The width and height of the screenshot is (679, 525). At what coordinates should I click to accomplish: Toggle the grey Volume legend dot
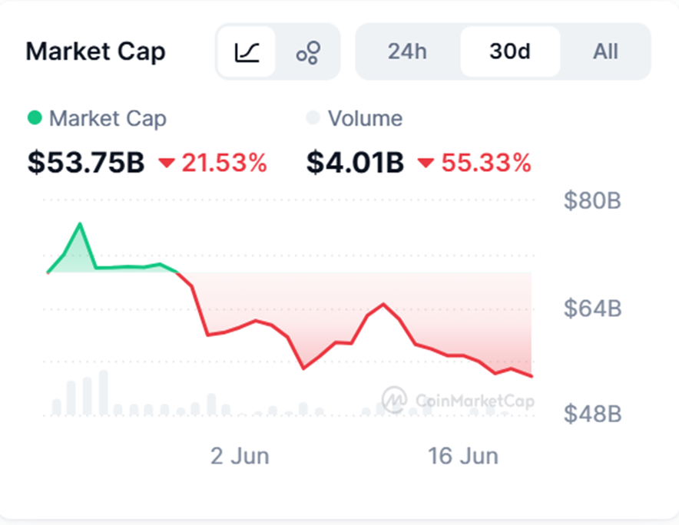(313, 118)
